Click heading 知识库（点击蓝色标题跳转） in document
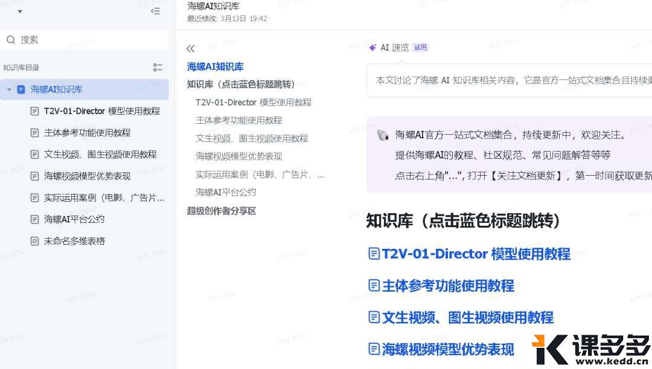This screenshot has height=369, width=652. tap(463, 221)
